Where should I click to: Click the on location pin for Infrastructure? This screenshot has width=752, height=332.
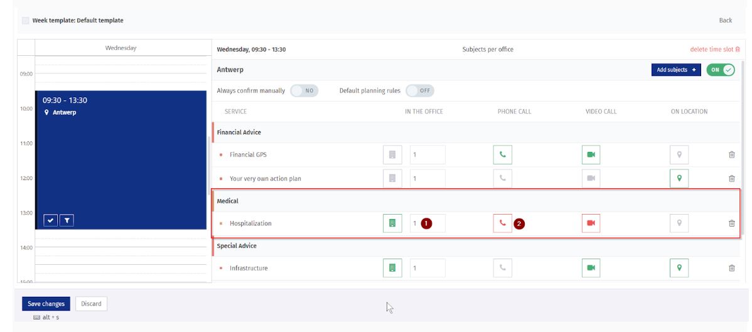(x=679, y=268)
